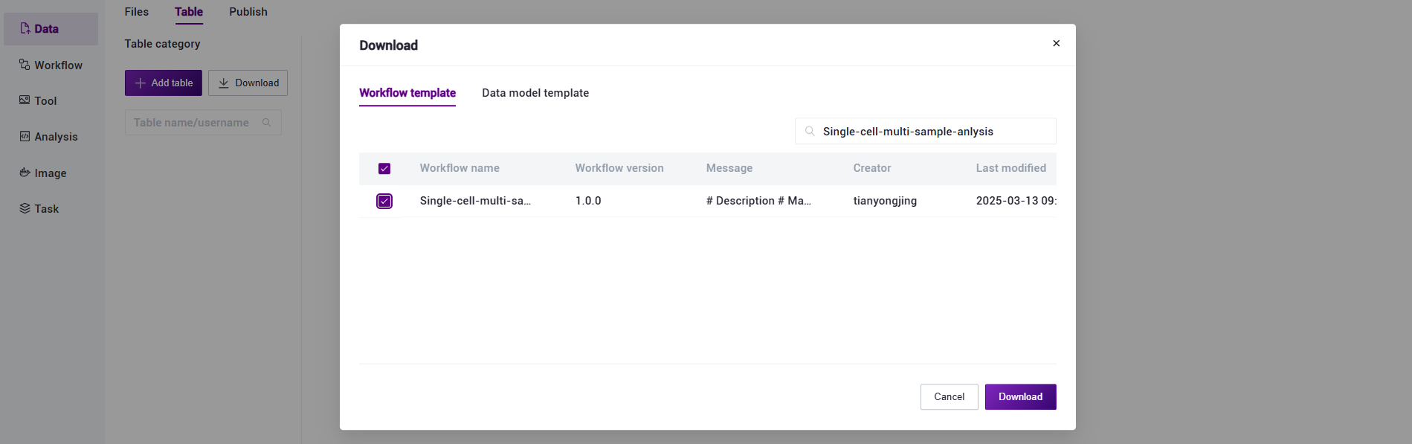Open the Publish tab
This screenshot has height=444, width=1412.
tap(248, 12)
